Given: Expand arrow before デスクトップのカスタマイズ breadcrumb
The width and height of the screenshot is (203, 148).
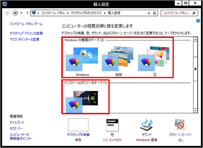Looking at the screenshot, I should 68,13.
